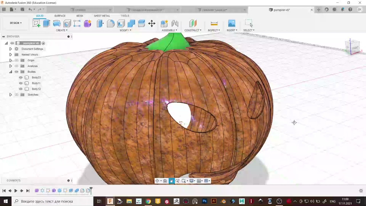The width and height of the screenshot is (366, 206).
Task: Toggle visibility of the Bodies folder
Action: pyautogui.click(x=16, y=72)
